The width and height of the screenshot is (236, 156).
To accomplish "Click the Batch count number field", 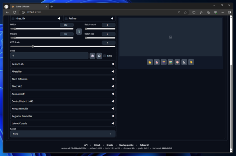I will pyautogui.click(x=108, y=25).
